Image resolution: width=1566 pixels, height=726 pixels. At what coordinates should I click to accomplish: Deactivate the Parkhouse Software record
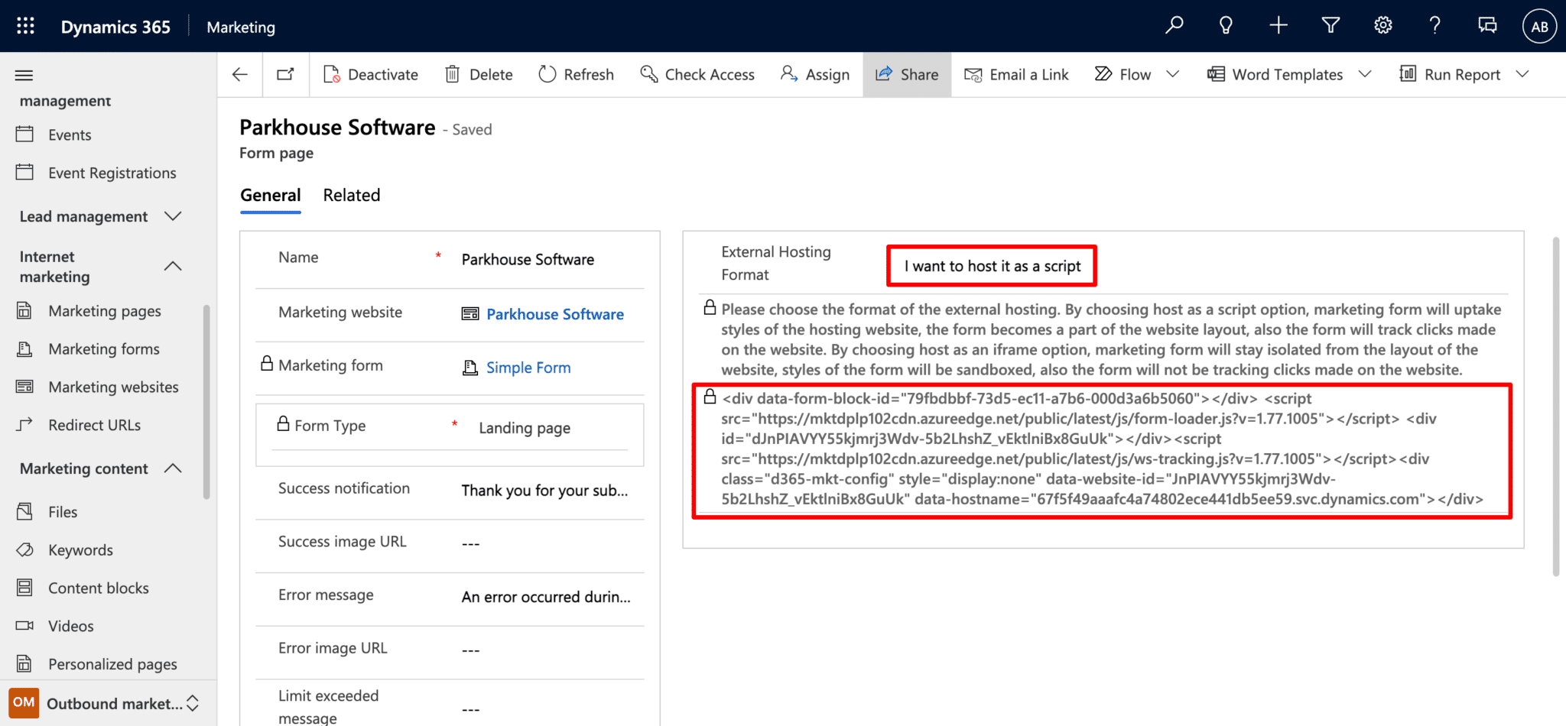pos(371,74)
